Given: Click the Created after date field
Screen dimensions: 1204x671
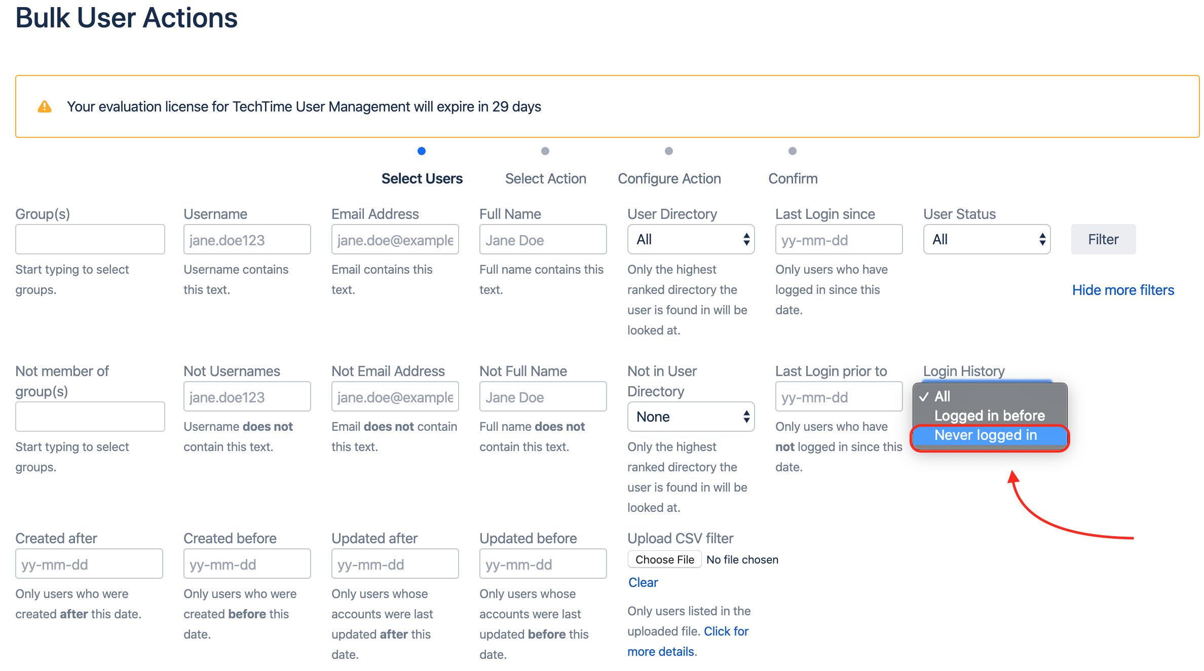Looking at the screenshot, I should (89, 563).
